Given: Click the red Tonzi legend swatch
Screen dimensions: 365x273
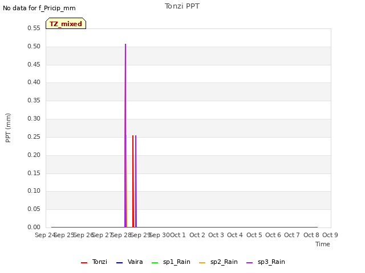Looking at the screenshot, I should [x=84, y=263].
